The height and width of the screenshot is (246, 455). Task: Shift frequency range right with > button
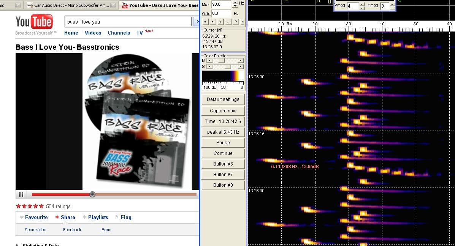213,22
